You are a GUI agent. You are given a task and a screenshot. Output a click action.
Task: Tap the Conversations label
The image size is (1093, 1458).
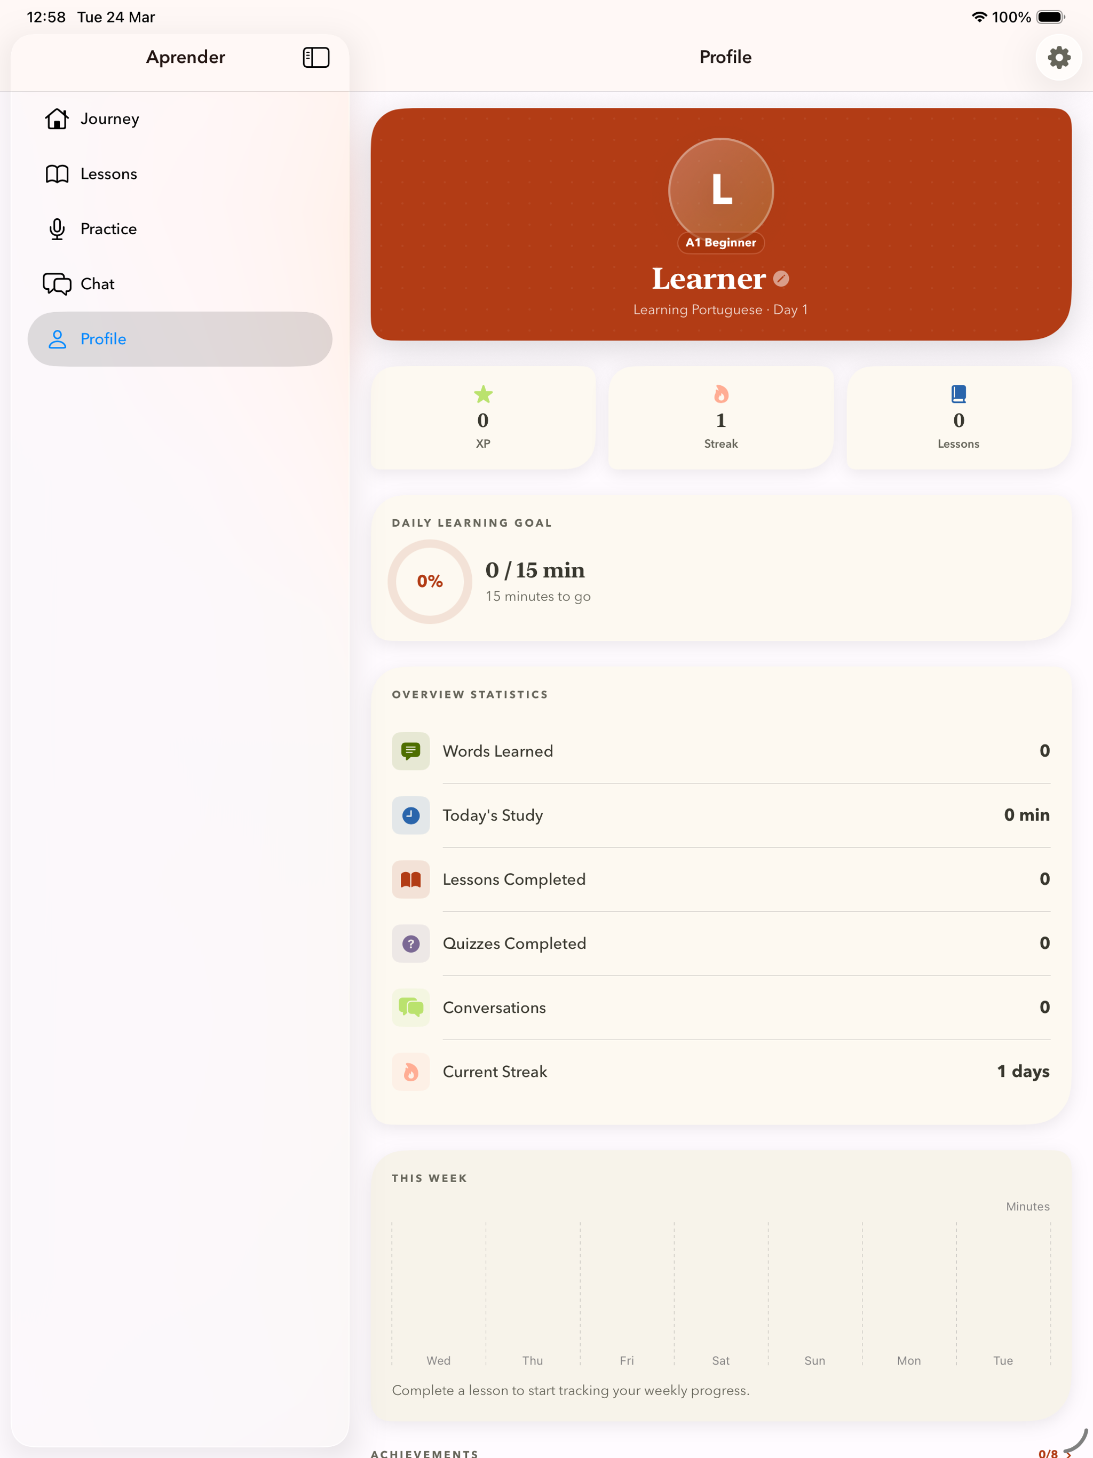[494, 1008]
